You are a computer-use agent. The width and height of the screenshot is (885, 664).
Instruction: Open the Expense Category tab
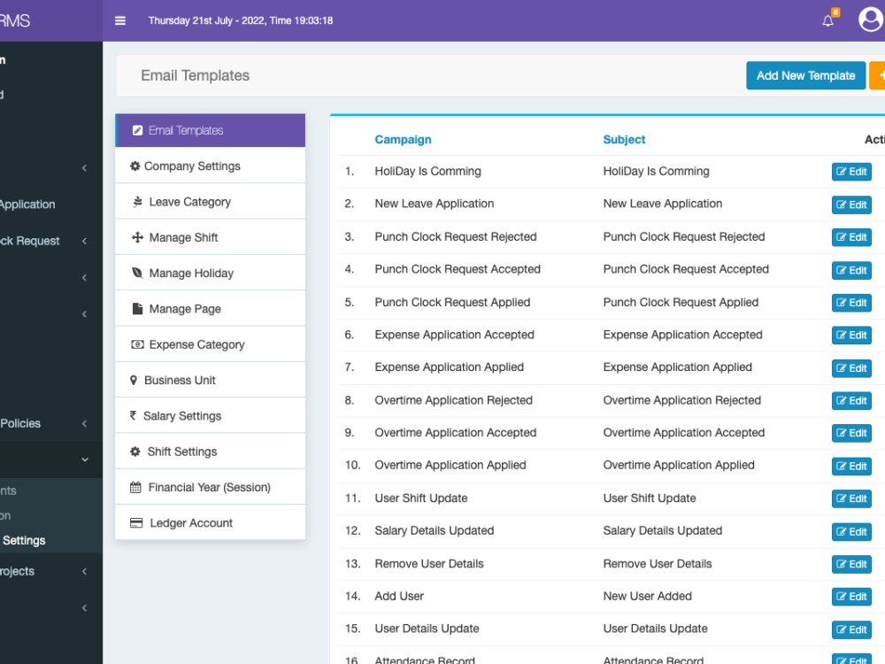210,344
